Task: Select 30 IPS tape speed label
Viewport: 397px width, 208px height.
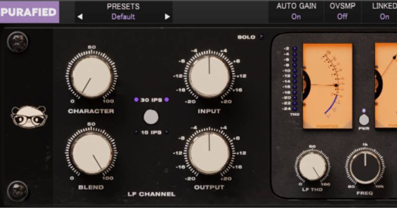Action: tap(151, 100)
